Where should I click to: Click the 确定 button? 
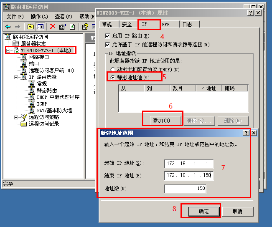pos(204,212)
